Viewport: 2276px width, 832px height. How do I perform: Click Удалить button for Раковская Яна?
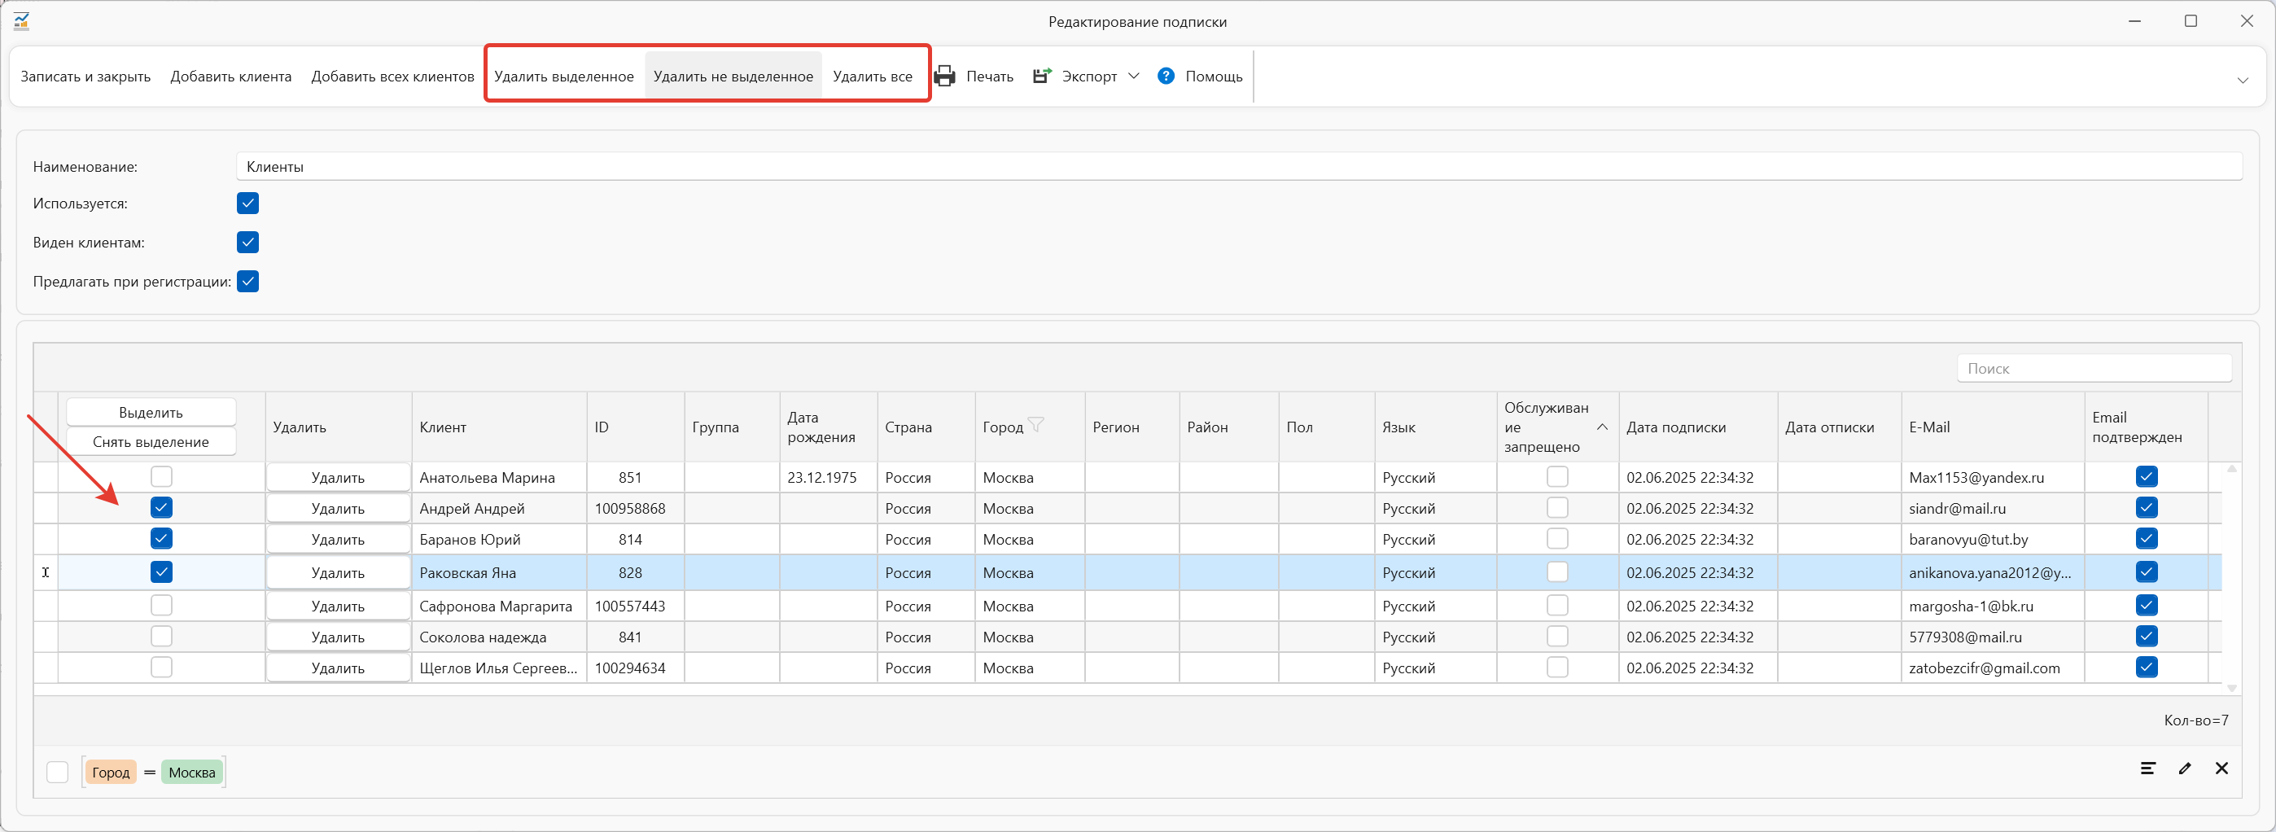pos(339,573)
